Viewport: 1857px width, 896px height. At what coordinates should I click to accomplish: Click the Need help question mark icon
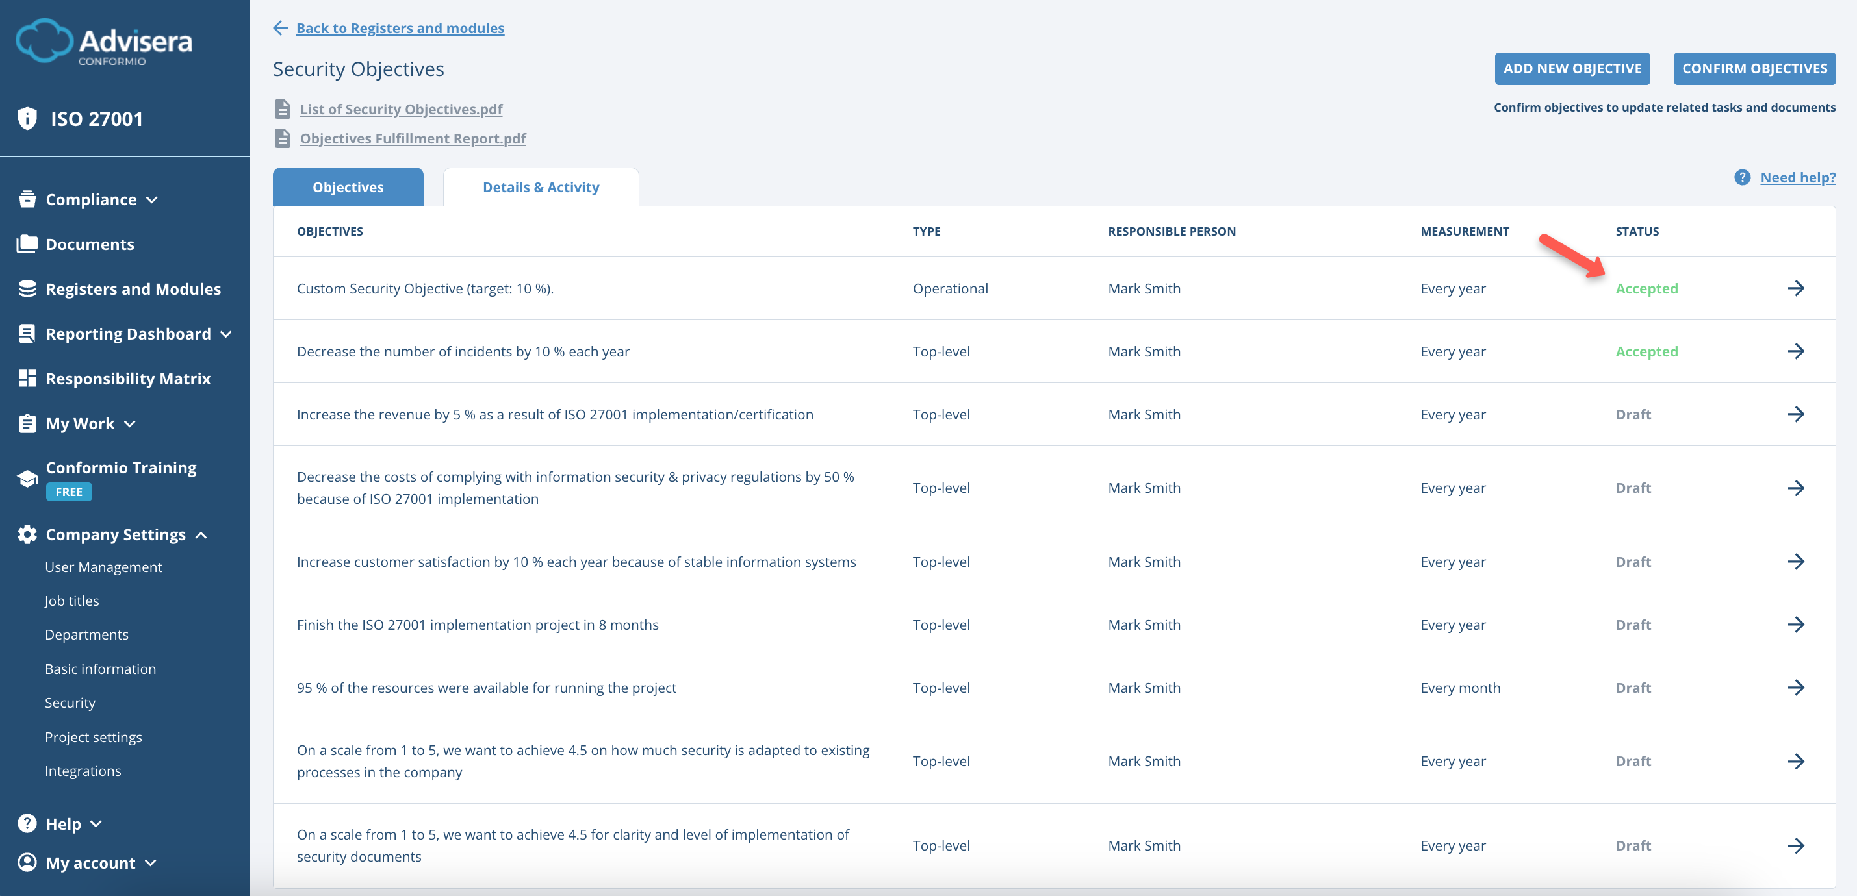point(1743,177)
